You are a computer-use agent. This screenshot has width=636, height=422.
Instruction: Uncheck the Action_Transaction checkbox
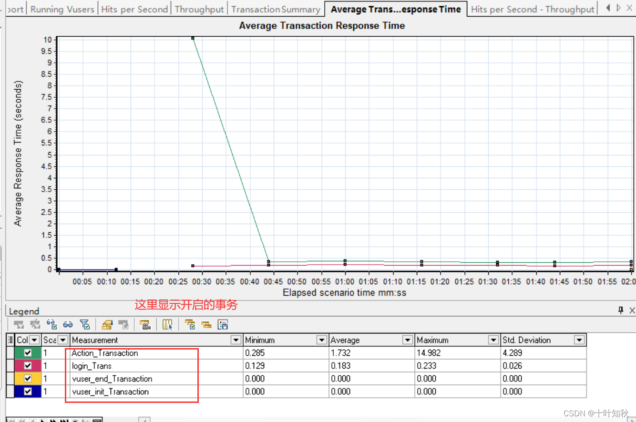pyautogui.click(x=28, y=353)
